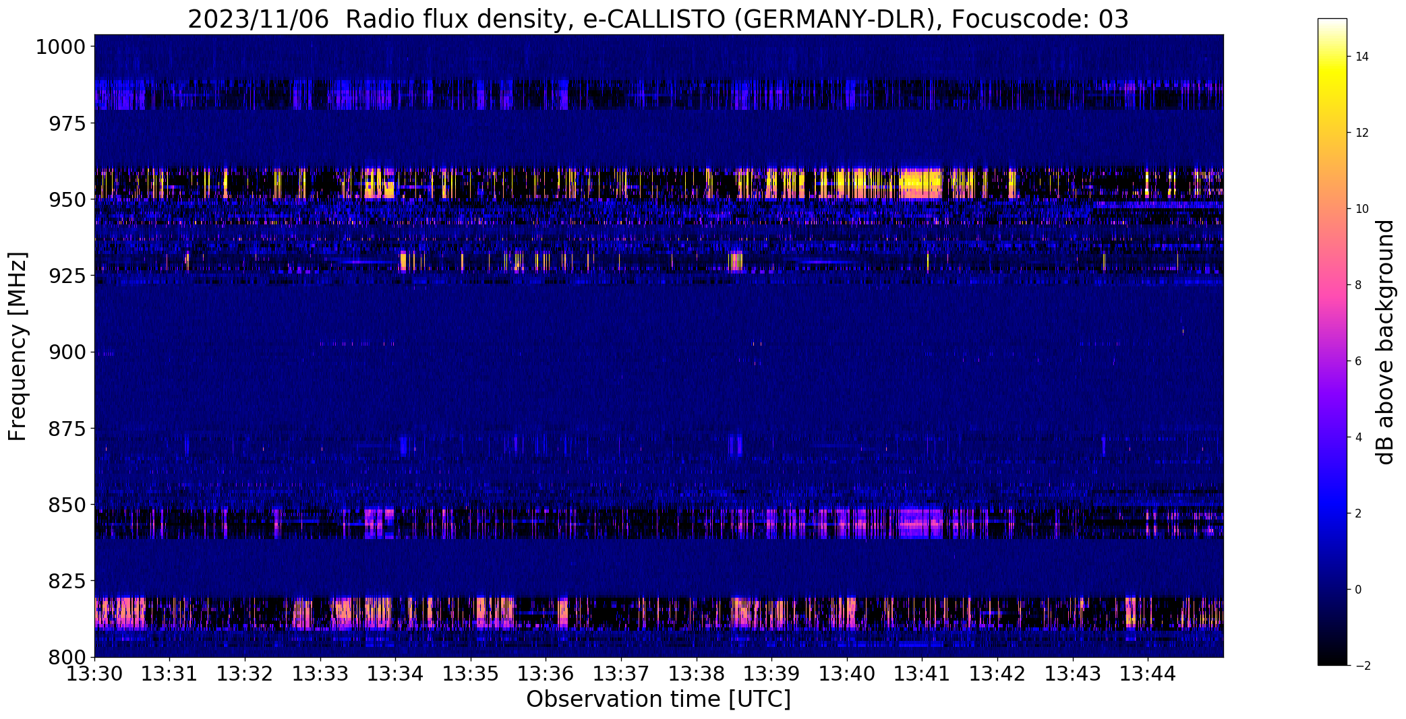
Task: Click the colorbar tick label 0
Action: [1358, 590]
